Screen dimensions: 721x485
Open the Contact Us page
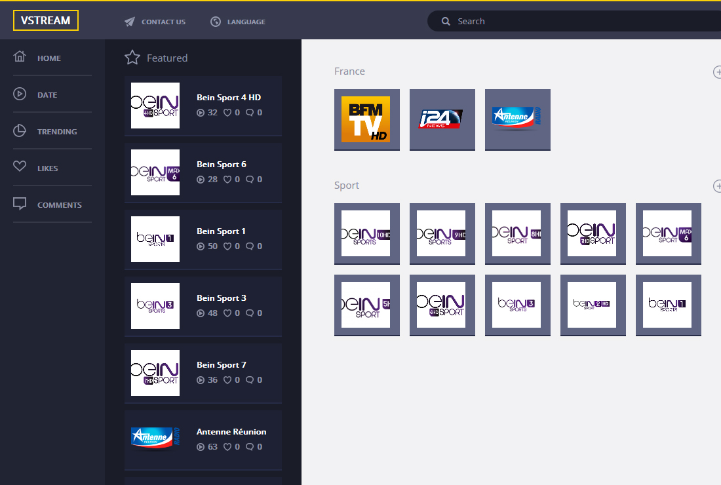pos(163,22)
